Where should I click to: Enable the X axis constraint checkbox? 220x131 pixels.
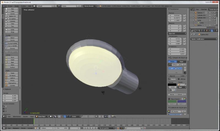click(4, 106)
